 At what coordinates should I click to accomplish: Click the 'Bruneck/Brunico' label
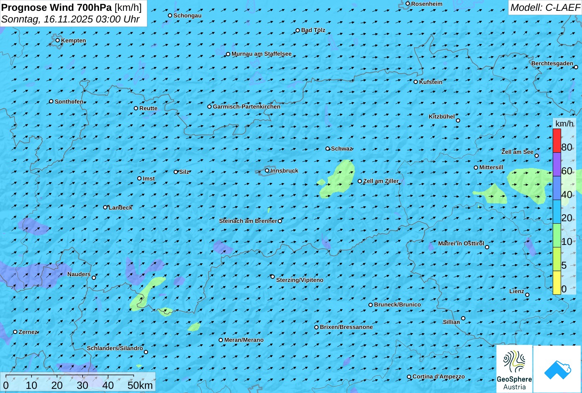(x=397, y=304)
